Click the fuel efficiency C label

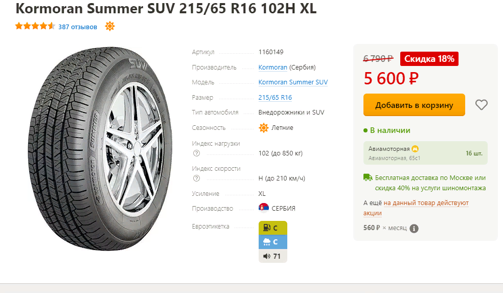273,228
